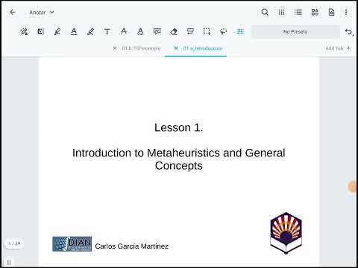Screen dimensions: 358x268
Task: Click the university crest logo
Action: tap(286, 233)
